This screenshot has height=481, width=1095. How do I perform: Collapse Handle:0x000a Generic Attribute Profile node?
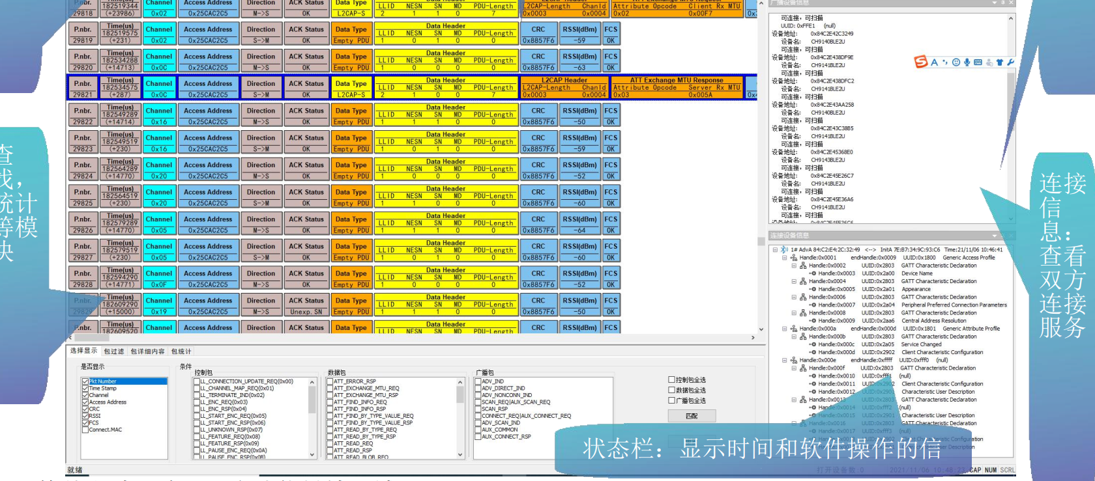click(785, 329)
